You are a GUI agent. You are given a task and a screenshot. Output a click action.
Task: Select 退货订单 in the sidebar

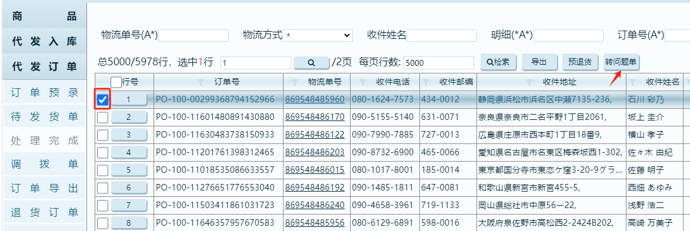(45, 212)
